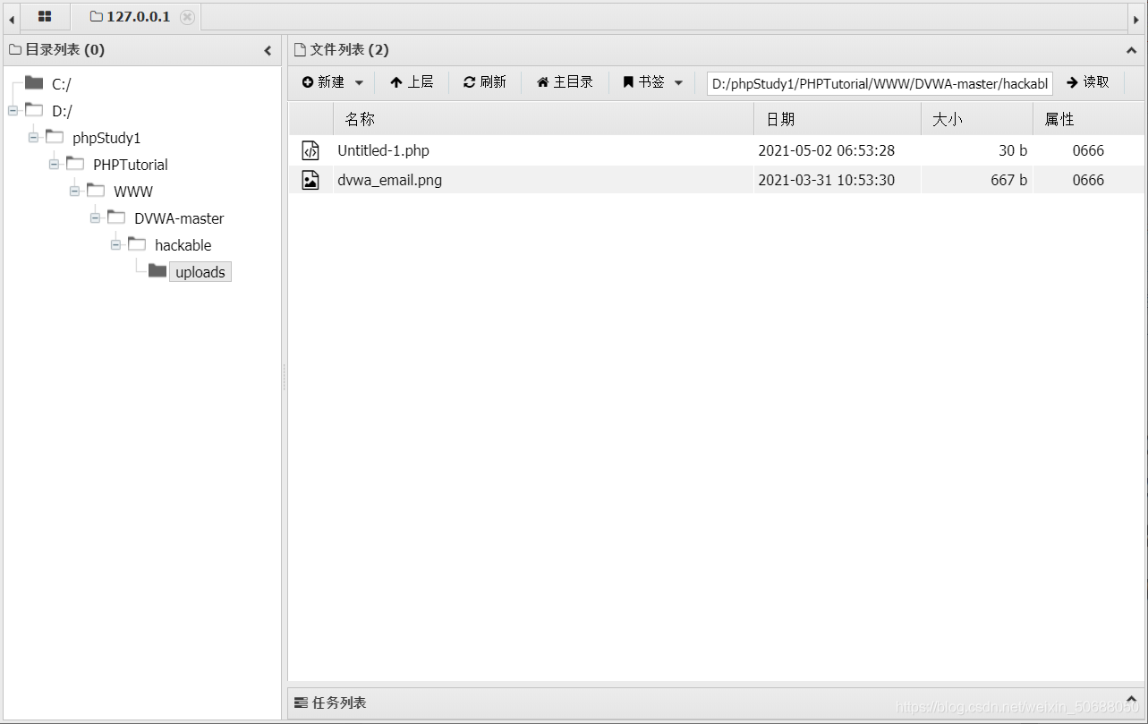Refresh the list with 刷新

[x=485, y=82]
